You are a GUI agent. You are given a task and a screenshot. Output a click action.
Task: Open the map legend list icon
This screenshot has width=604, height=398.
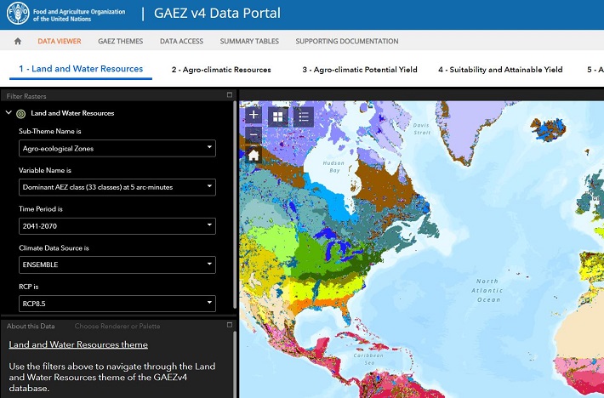(x=303, y=117)
